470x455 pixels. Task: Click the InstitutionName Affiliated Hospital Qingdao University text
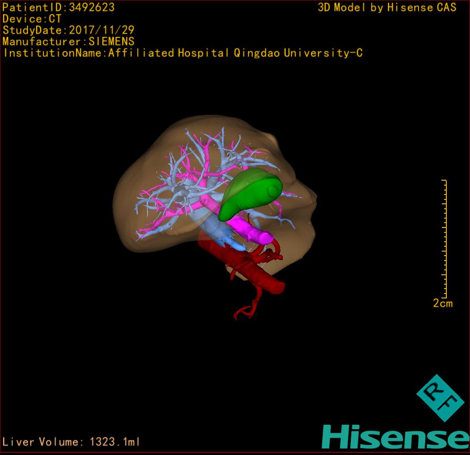click(183, 53)
